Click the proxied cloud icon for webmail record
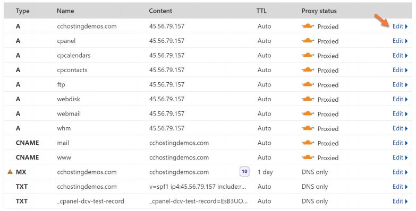The height and width of the screenshot is (211, 416). coord(308,113)
